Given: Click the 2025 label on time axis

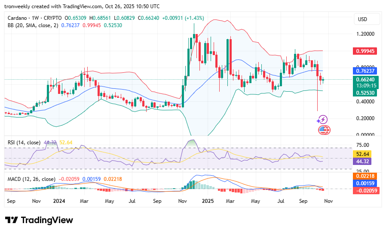Looking at the screenshot, I should [x=208, y=201].
